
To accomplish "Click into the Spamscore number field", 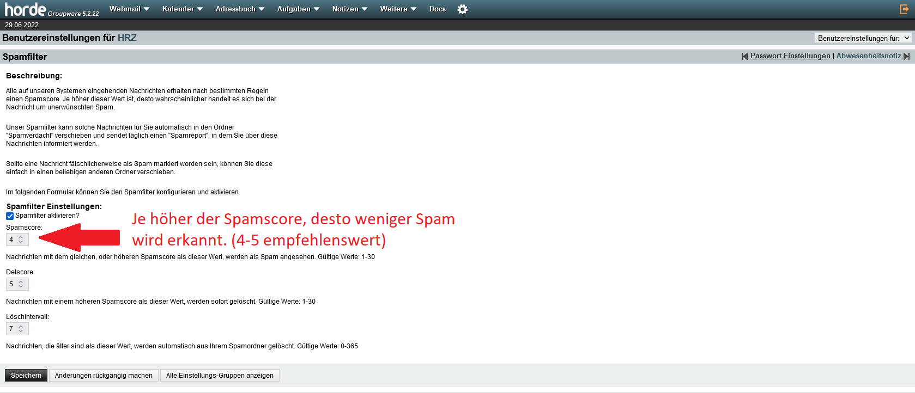I will [x=11, y=240].
